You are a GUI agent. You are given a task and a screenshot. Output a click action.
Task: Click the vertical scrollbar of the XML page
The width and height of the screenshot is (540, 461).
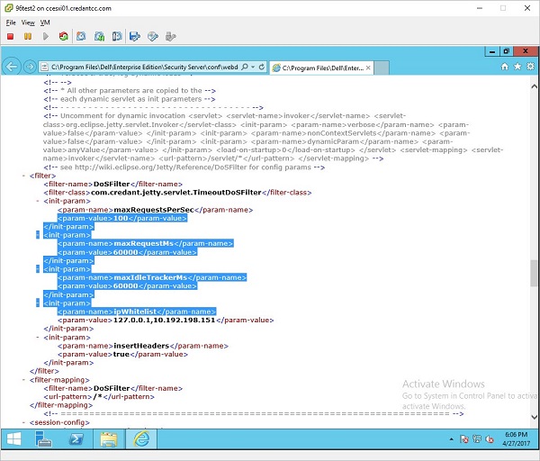tap(534, 270)
